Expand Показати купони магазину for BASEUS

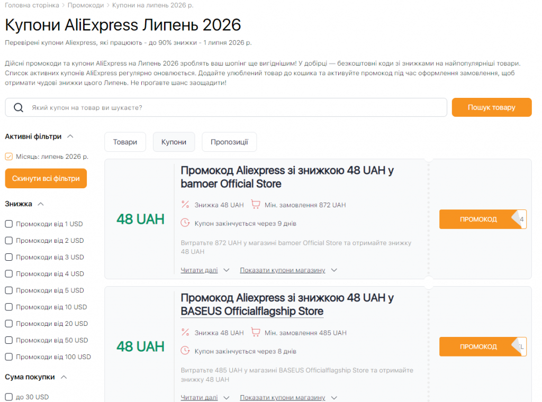(288, 398)
